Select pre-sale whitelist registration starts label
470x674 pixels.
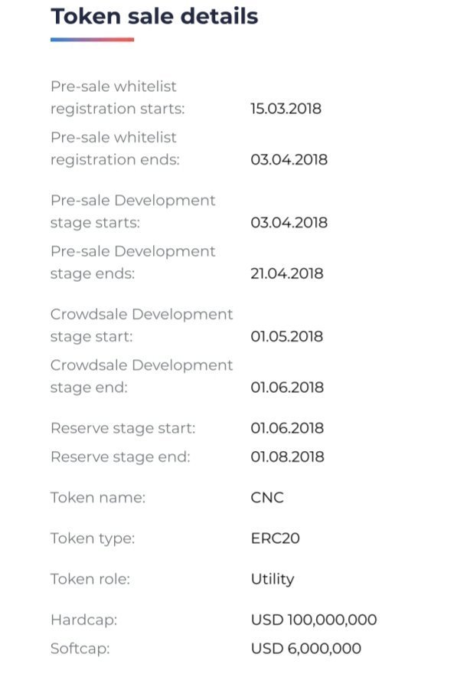(117, 97)
